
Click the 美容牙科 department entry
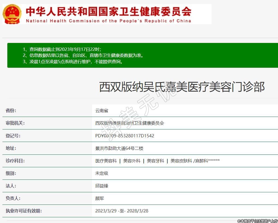155,161
